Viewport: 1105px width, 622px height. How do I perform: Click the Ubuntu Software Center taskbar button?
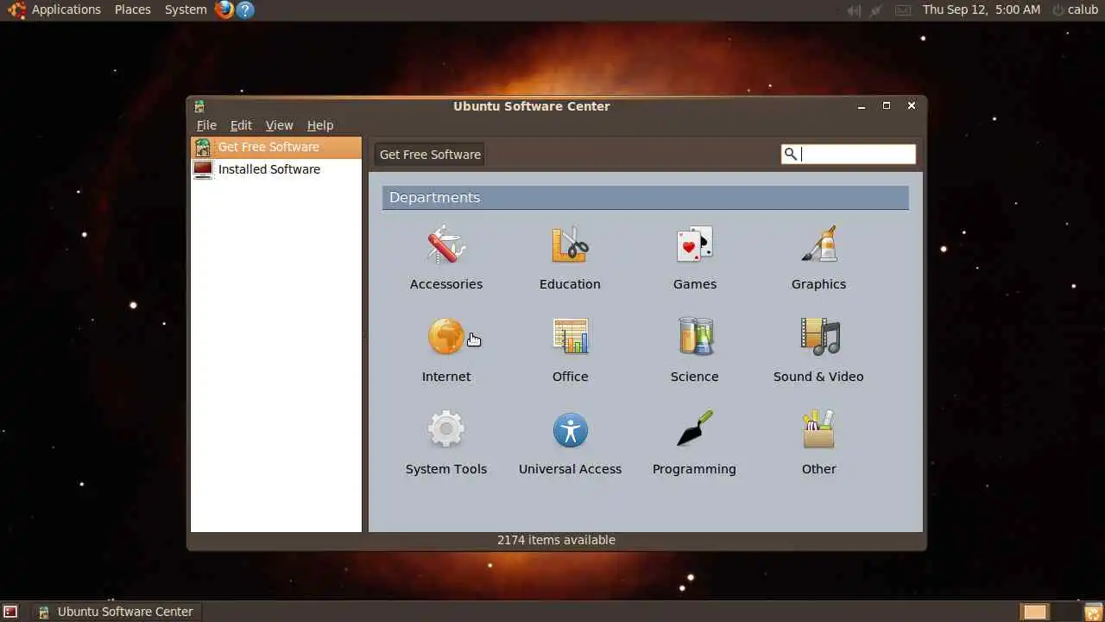pos(116,612)
